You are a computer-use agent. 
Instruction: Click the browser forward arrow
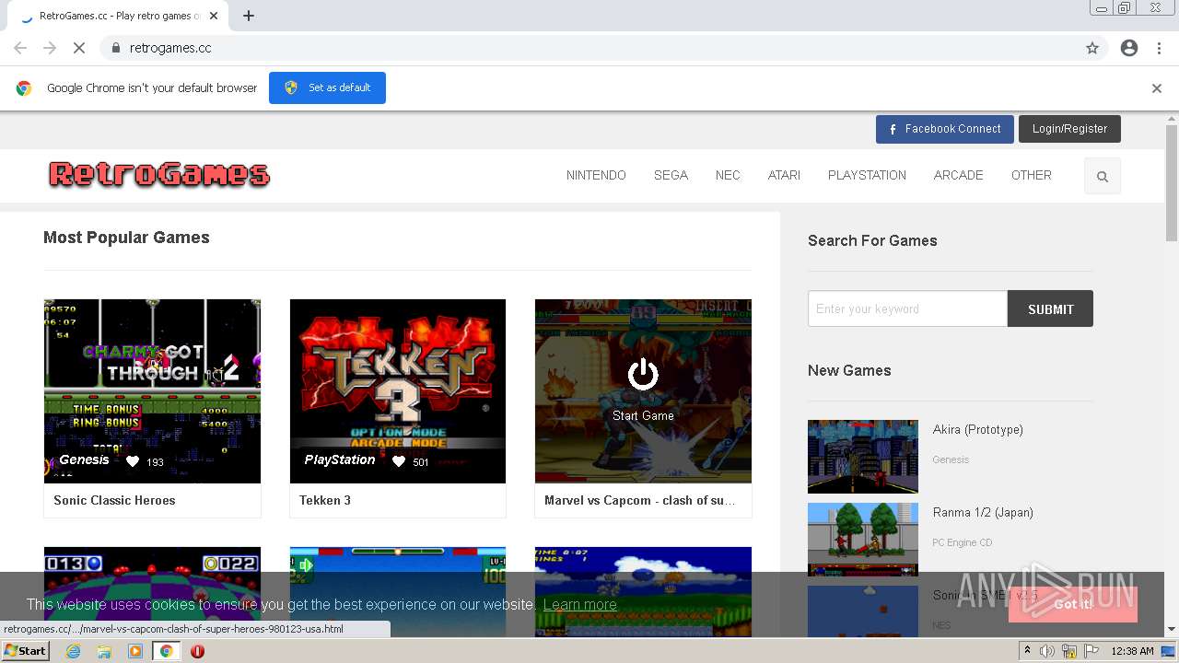click(x=50, y=48)
